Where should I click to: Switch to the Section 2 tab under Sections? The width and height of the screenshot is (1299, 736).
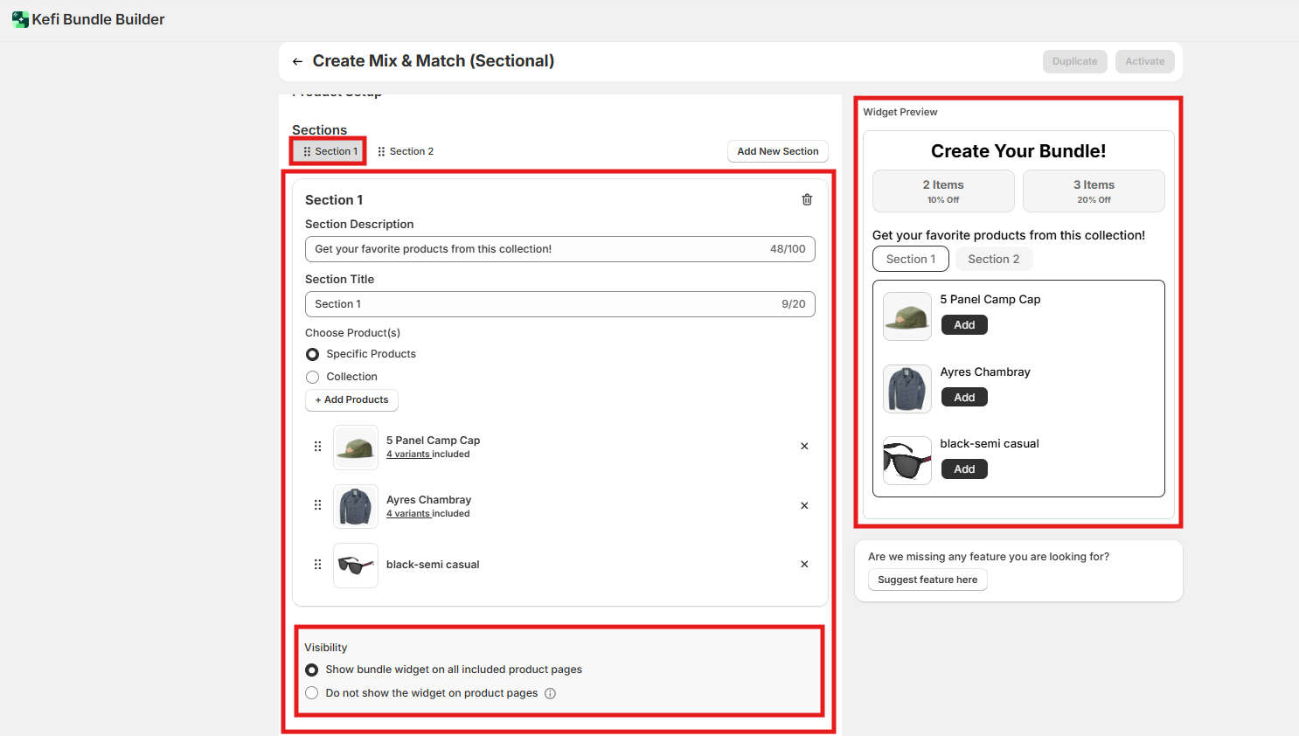coord(406,151)
